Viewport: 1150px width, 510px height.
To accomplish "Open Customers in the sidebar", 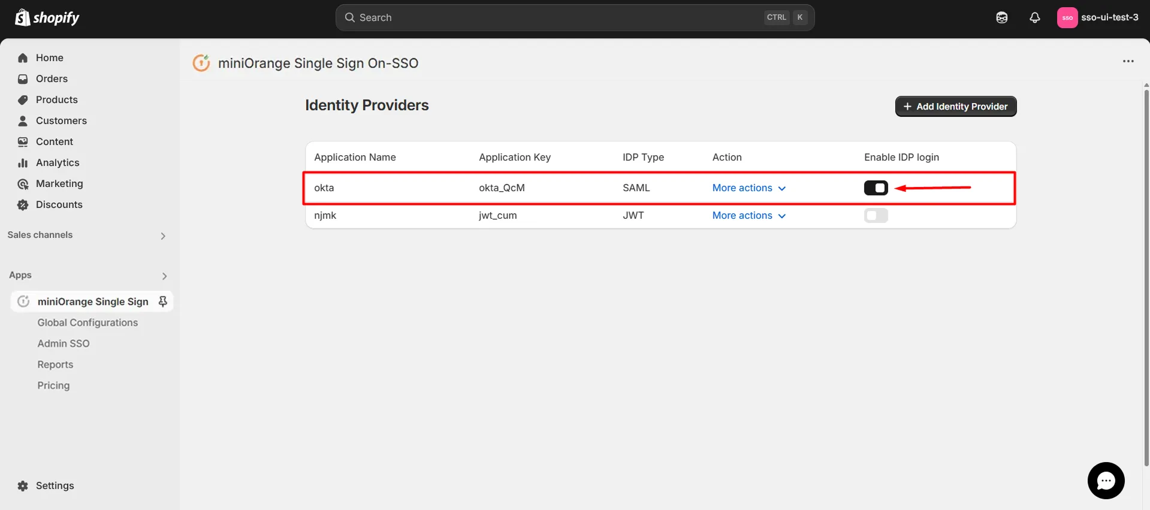I will [61, 121].
